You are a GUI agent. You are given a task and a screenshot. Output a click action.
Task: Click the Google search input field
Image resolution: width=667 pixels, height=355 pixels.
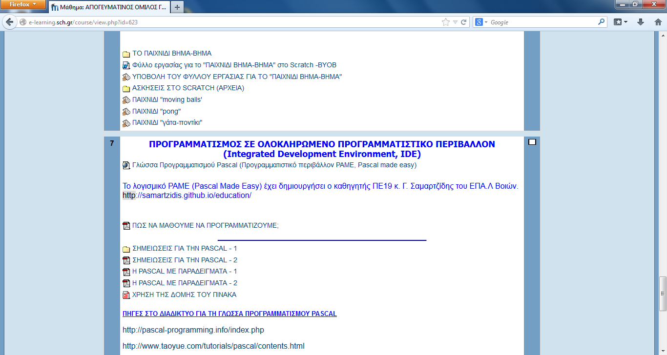click(542, 22)
